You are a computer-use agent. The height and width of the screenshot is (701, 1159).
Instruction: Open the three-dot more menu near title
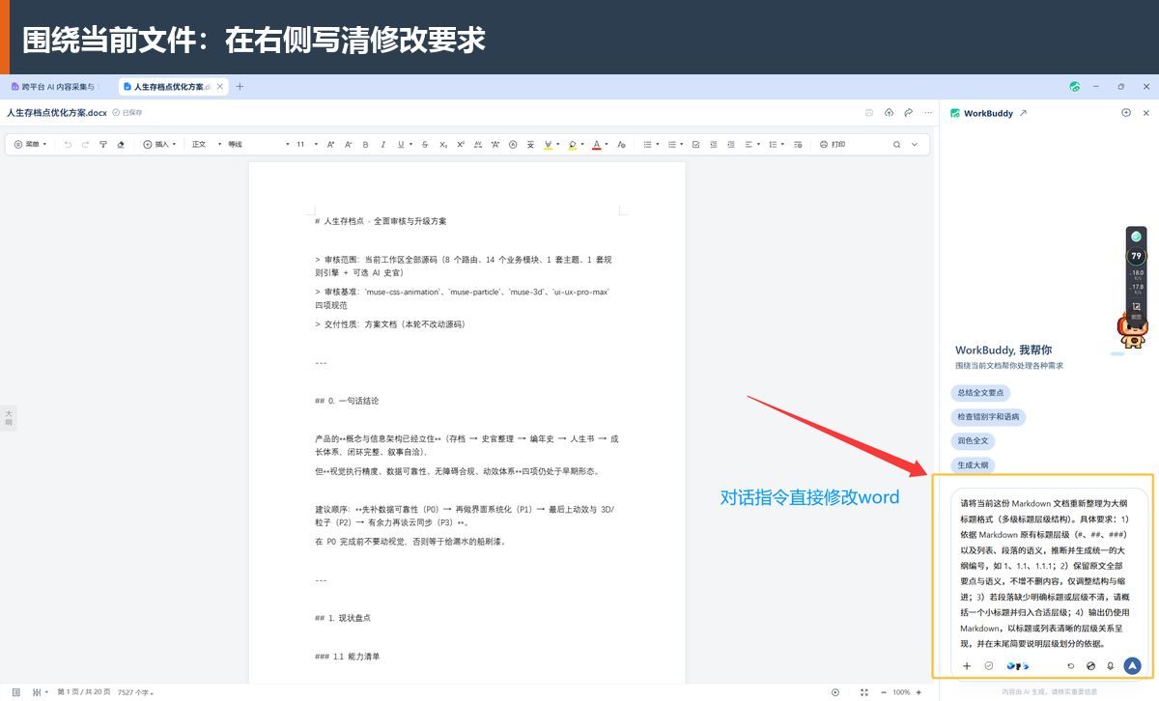tap(928, 113)
